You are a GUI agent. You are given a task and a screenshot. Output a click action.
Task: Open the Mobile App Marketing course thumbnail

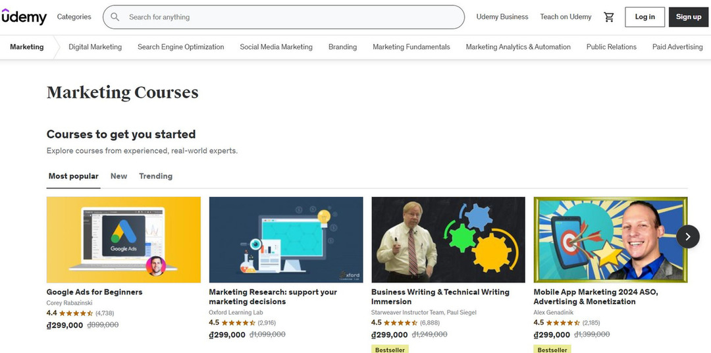pos(610,240)
